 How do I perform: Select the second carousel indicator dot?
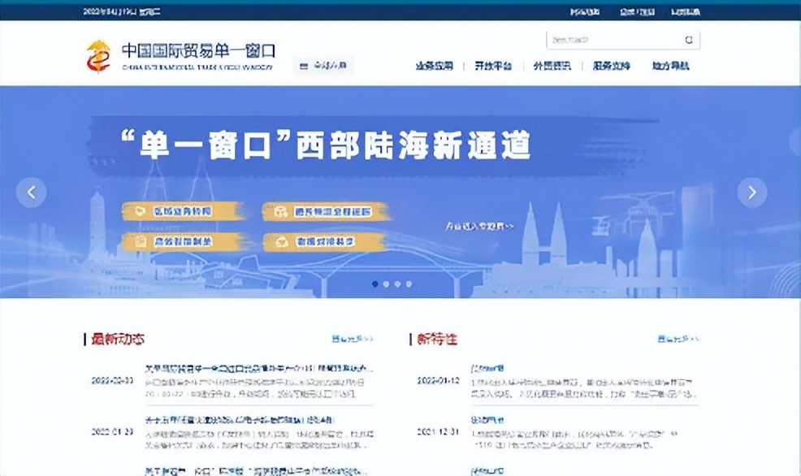386,283
